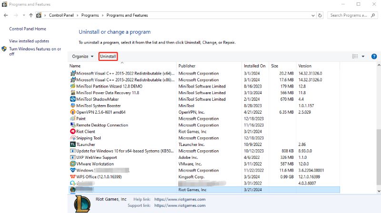Select the Riot Client entry name
Screen dimensions: 381x213
[86, 132]
